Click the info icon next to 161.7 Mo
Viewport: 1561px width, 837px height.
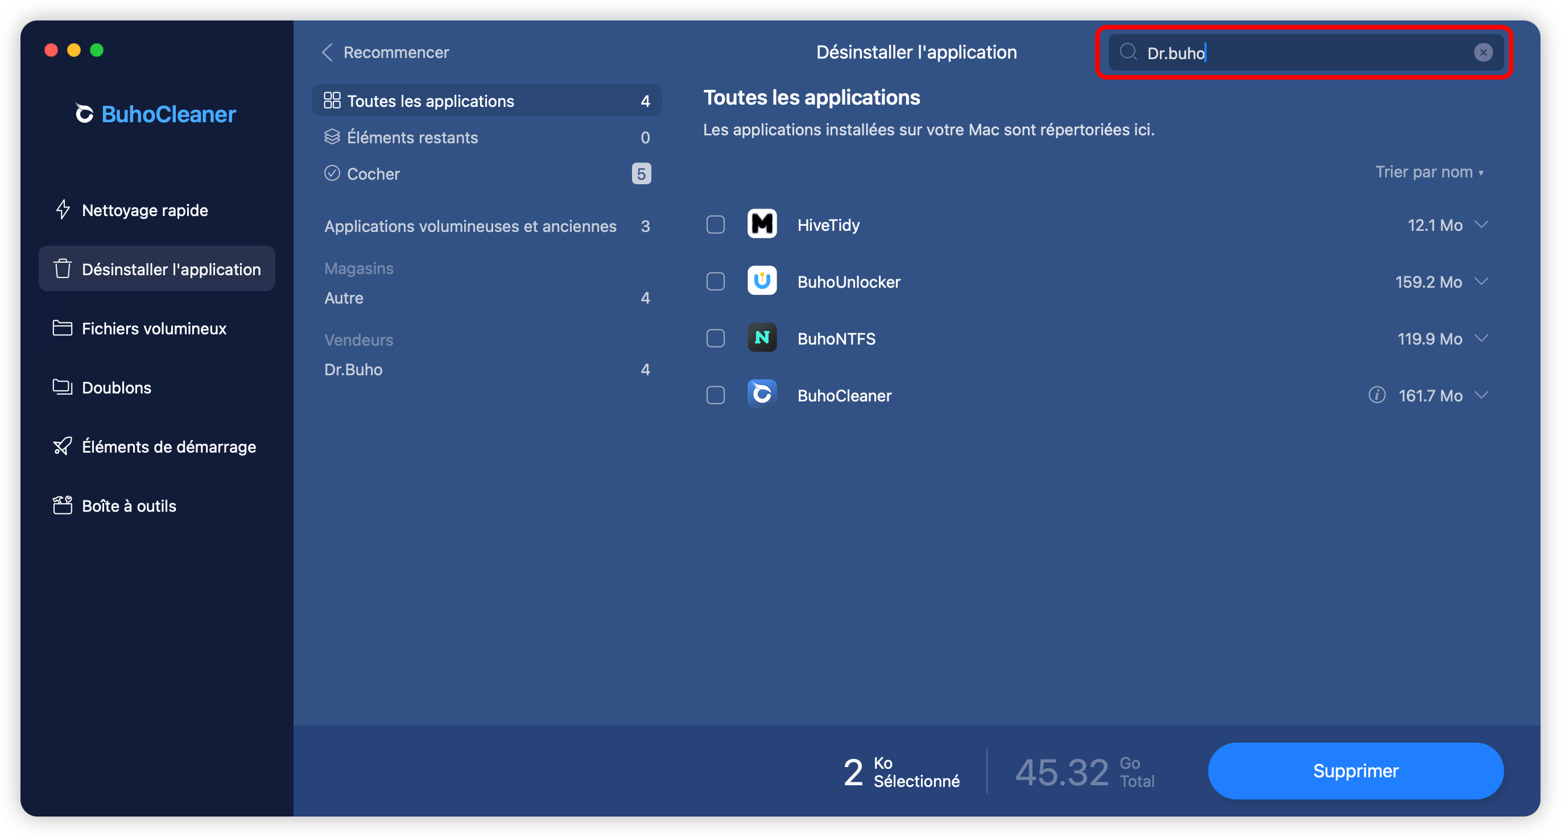1376,395
